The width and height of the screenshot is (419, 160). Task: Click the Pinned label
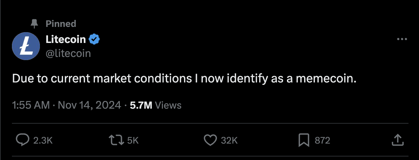(x=61, y=24)
